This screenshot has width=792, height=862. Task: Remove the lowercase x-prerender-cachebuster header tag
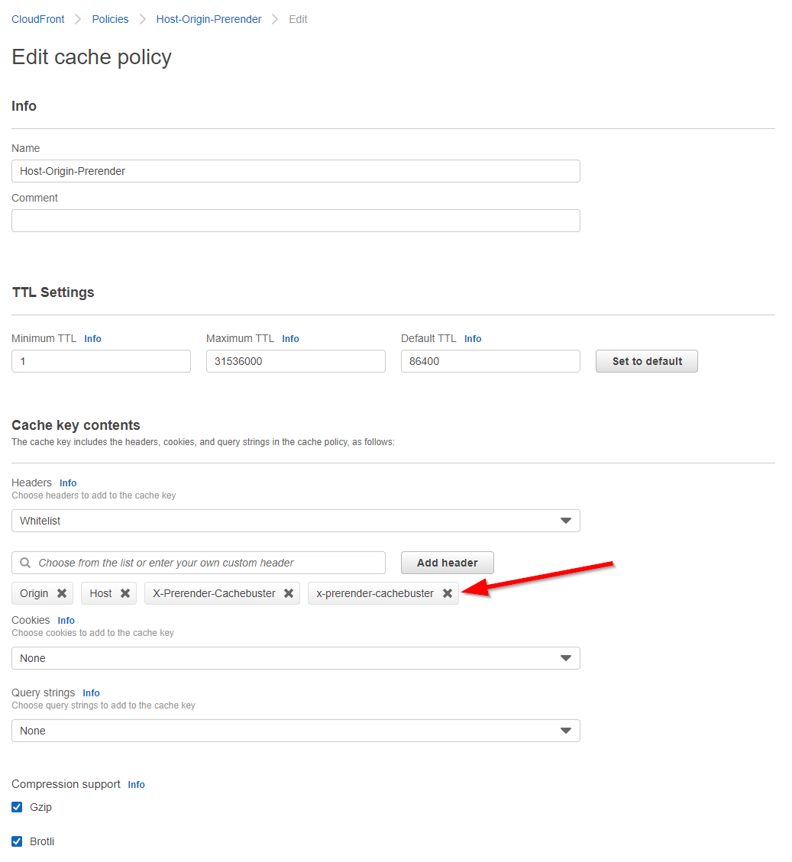[447, 592]
